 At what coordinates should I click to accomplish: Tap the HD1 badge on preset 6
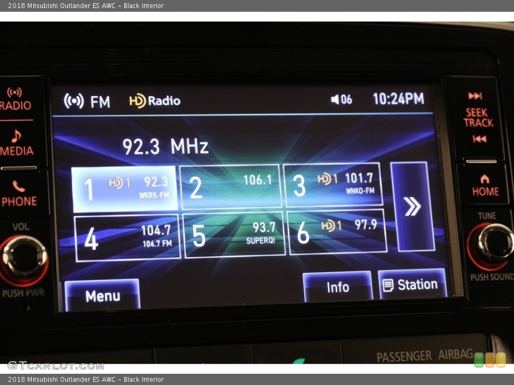331,226
